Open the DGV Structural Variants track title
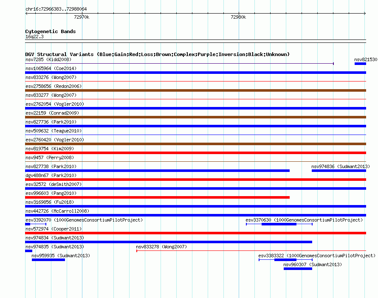The height and width of the screenshot is (298, 378). 158,54
